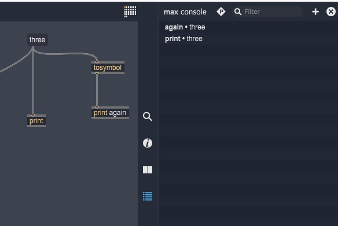This screenshot has width=338, height=226.
Task: Click the 'three' message box
Action: [x=38, y=40]
